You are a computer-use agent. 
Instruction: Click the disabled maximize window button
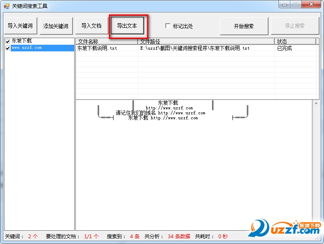296,5
